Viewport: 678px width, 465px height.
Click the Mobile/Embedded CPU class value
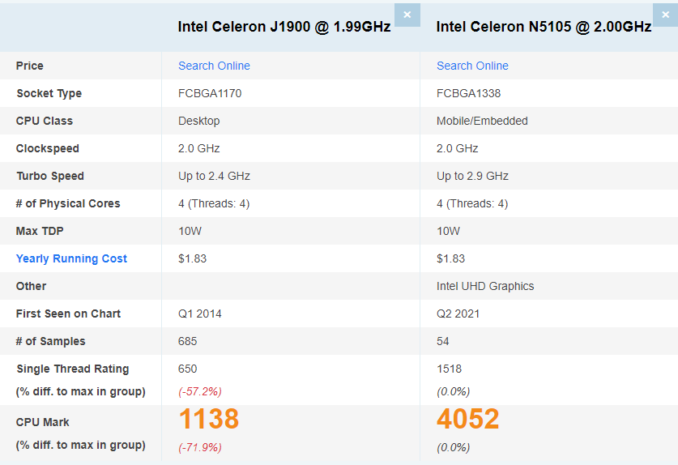click(x=482, y=122)
